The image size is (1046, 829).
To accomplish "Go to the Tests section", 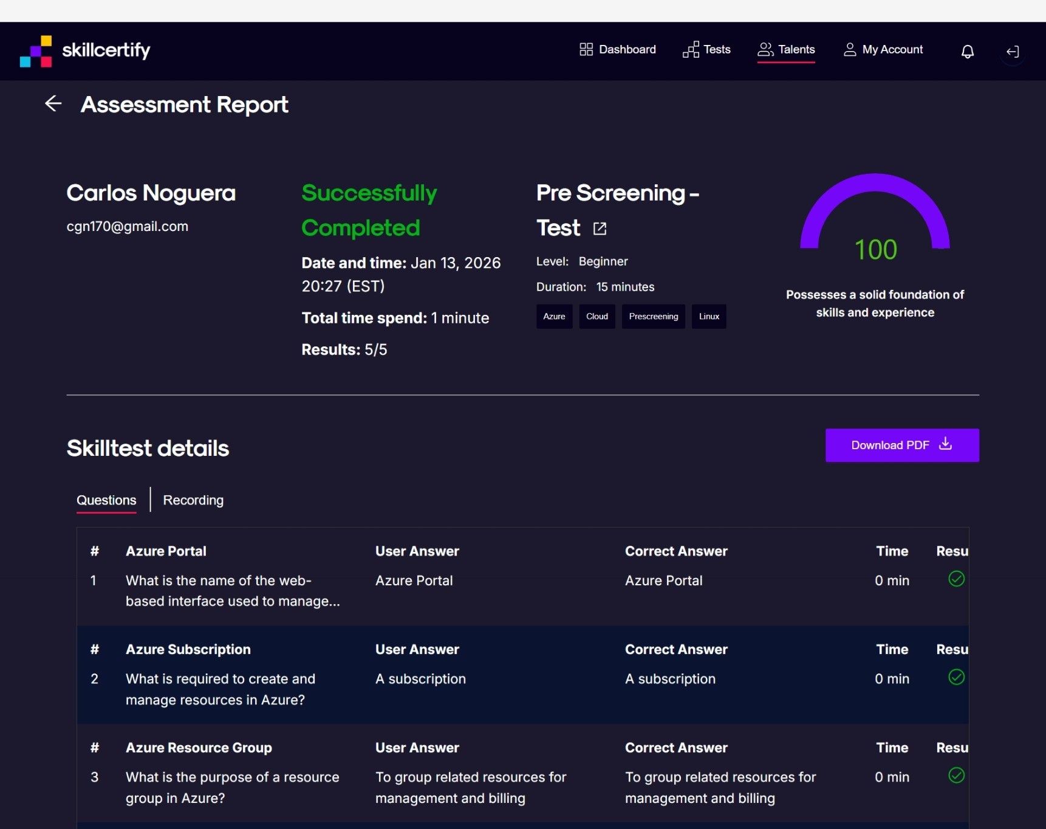I will 706,50.
